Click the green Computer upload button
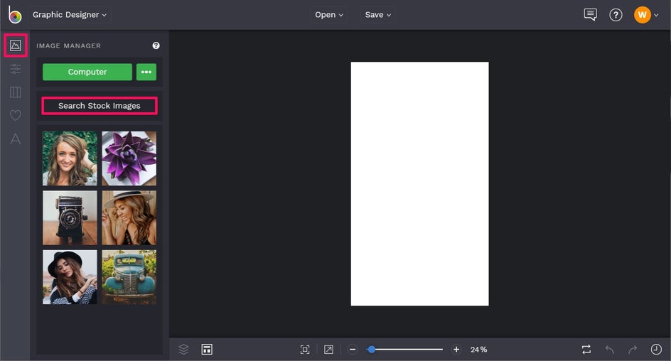The height and width of the screenshot is (361, 671). click(87, 72)
